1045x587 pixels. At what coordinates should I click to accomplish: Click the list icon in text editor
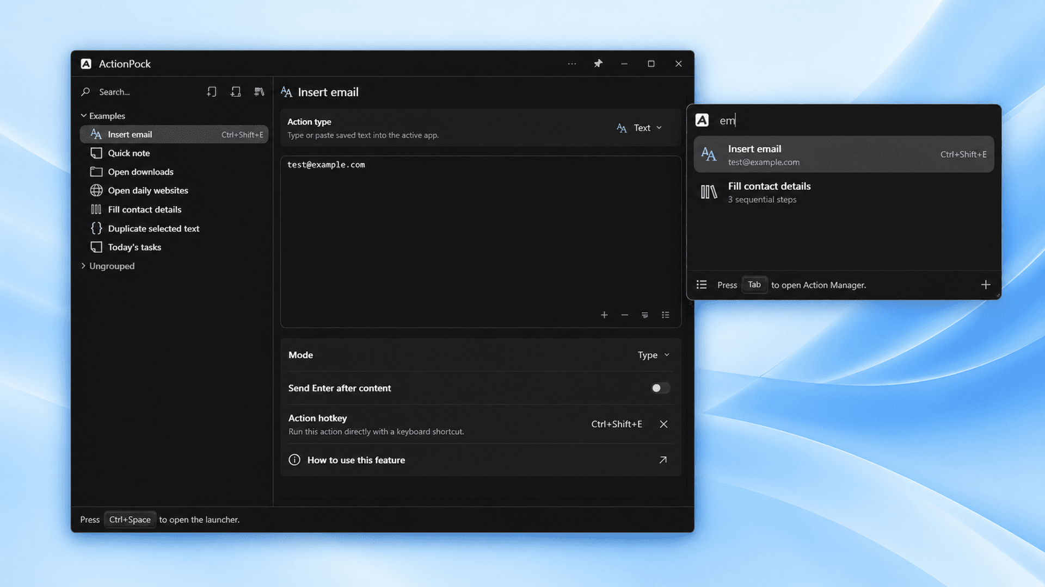[x=665, y=315]
